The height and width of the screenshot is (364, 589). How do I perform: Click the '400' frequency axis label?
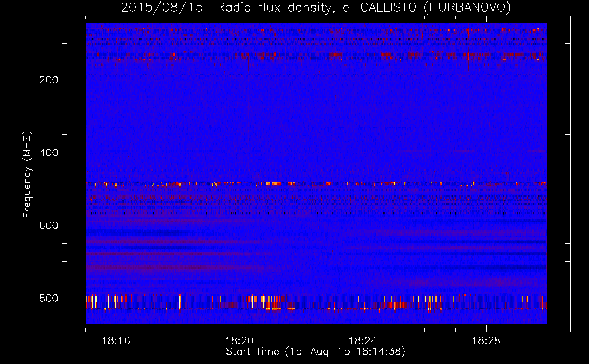(x=49, y=153)
